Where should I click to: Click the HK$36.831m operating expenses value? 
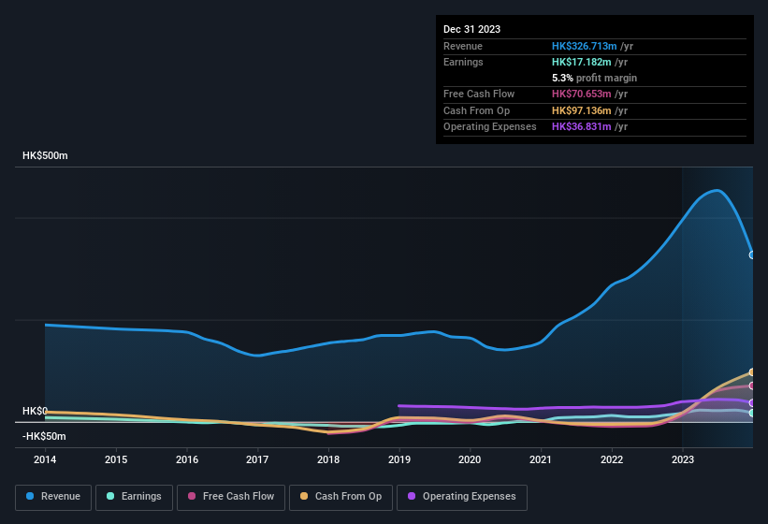coord(582,127)
